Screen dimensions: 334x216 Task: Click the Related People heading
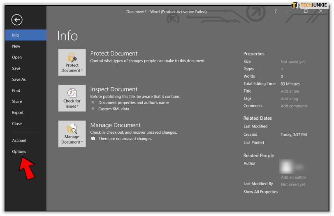coord(259,156)
